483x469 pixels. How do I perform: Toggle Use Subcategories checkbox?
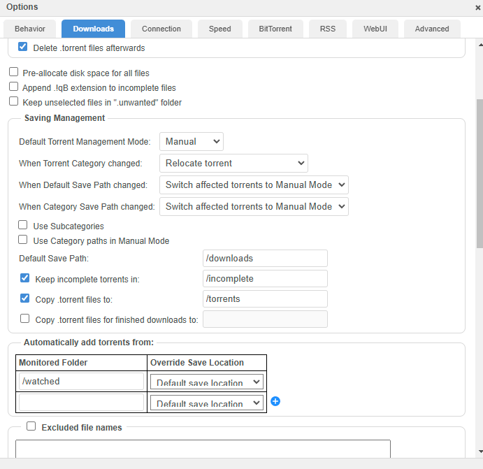tap(23, 225)
